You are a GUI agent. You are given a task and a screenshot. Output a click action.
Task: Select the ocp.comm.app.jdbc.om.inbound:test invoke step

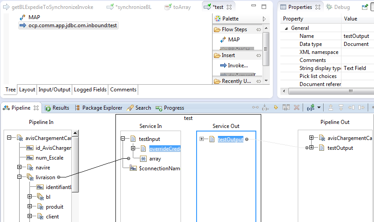point(69,25)
